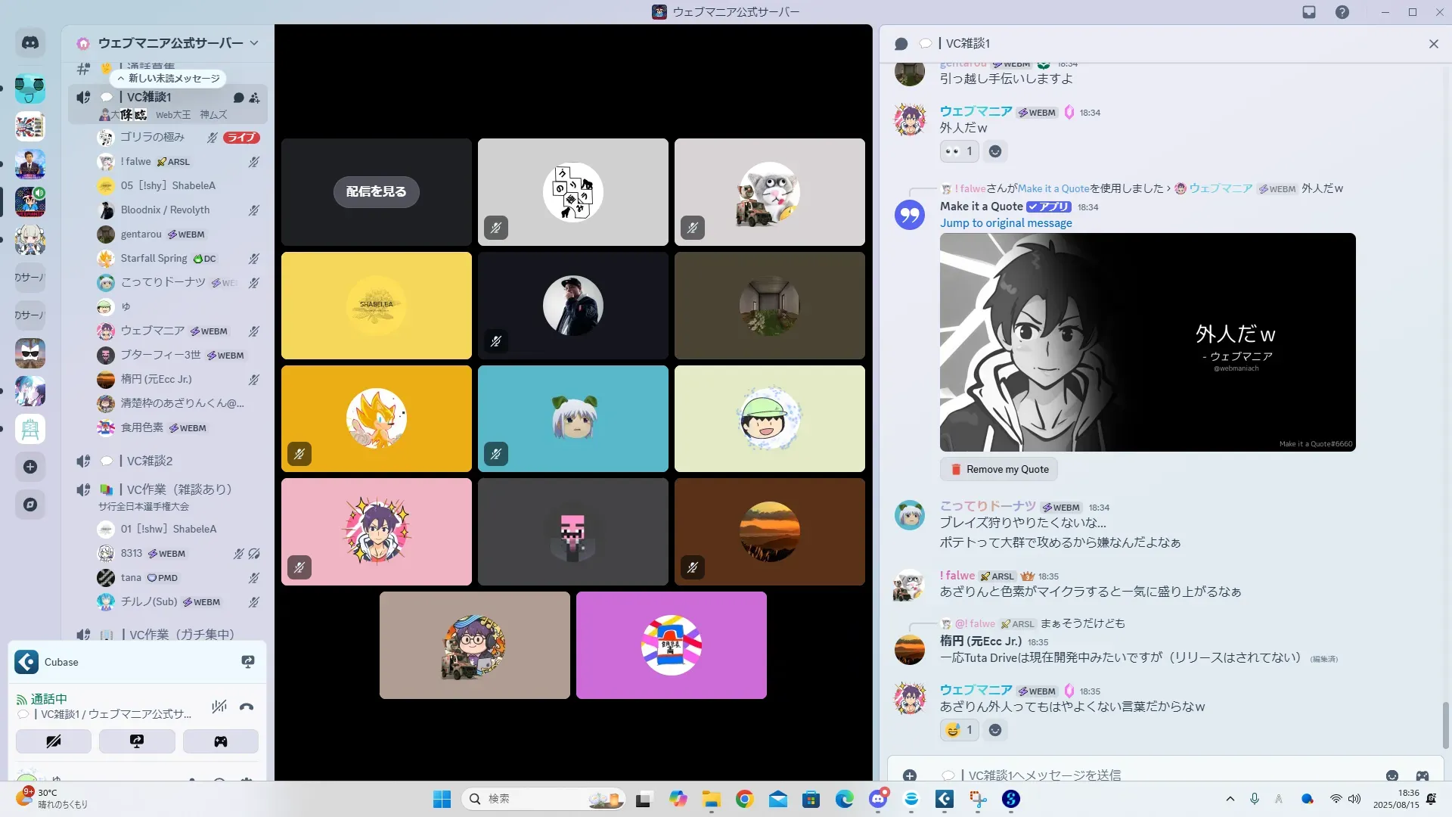Open Discord direct messages home icon
Screen dimensions: 1452x817
pos(30,43)
